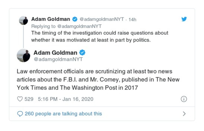Image resolution: width=204 pixels, height=131 pixels.
Task: Click the smaller "Adam Goldman" name in the reply
Action: [51, 19]
